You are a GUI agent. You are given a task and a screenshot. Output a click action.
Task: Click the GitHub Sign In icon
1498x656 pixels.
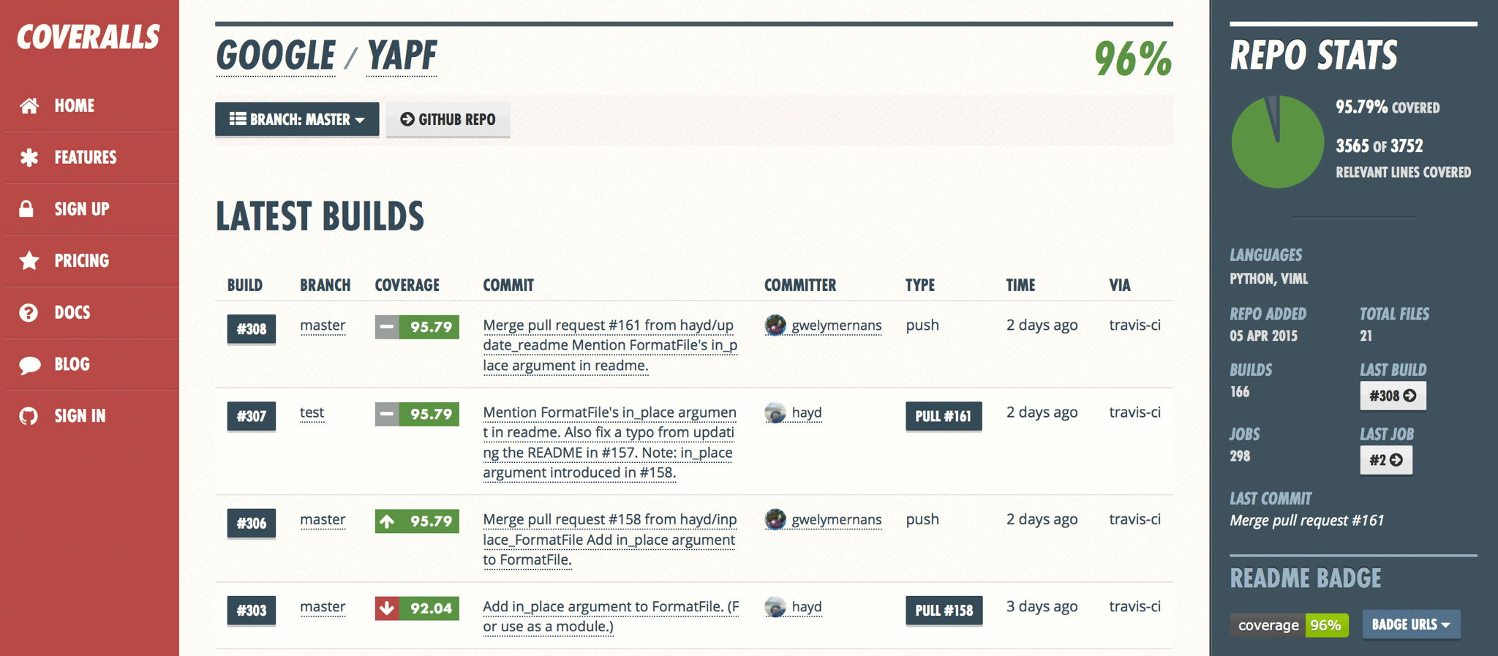tap(29, 416)
